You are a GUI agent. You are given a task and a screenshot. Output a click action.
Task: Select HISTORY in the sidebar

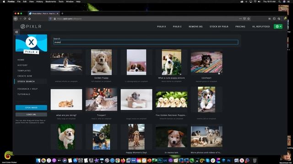coord(22,65)
